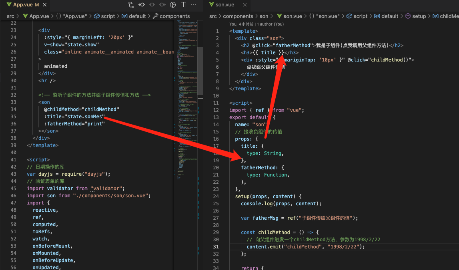Viewport: 459px width, 270px height.
Task: Go to next change icon in toolbar
Action: [x=162, y=5]
